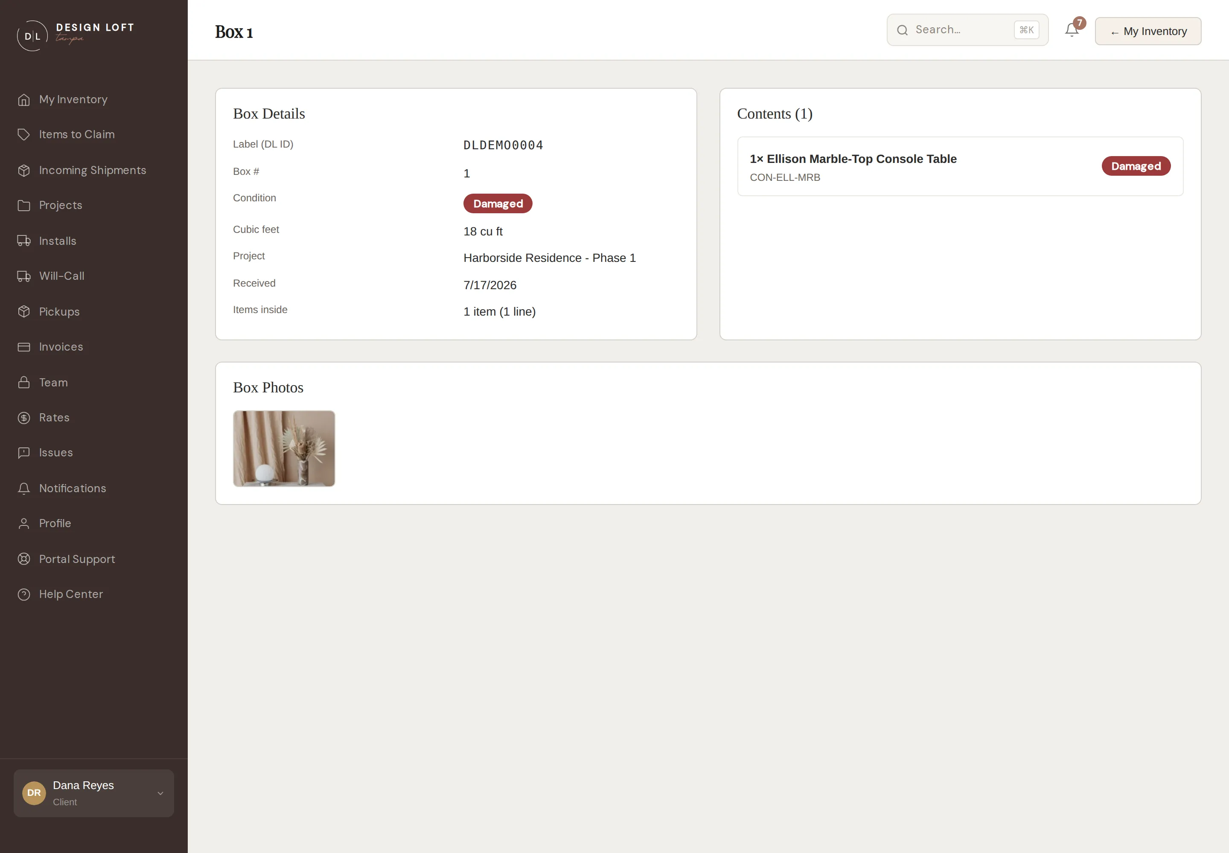Viewport: 1229px width, 853px height.
Task: Click the SKU text CON-ELL-MRB
Action: [785, 177]
